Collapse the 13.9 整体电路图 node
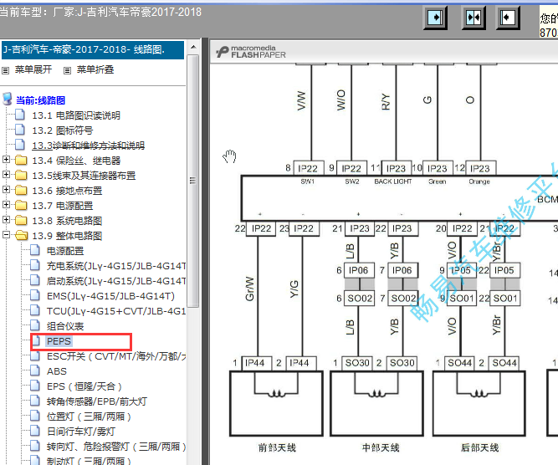558x465 pixels. 6,235
